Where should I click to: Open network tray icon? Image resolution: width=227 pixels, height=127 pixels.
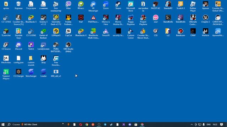coord(200,125)
